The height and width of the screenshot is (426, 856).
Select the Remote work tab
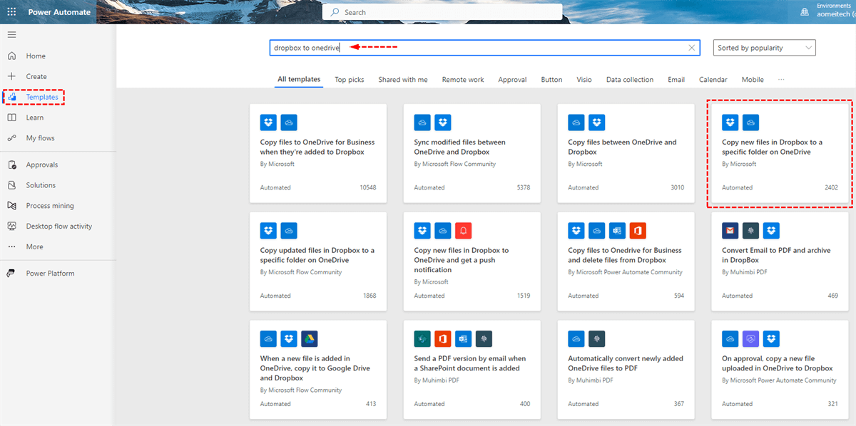coord(462,80)
